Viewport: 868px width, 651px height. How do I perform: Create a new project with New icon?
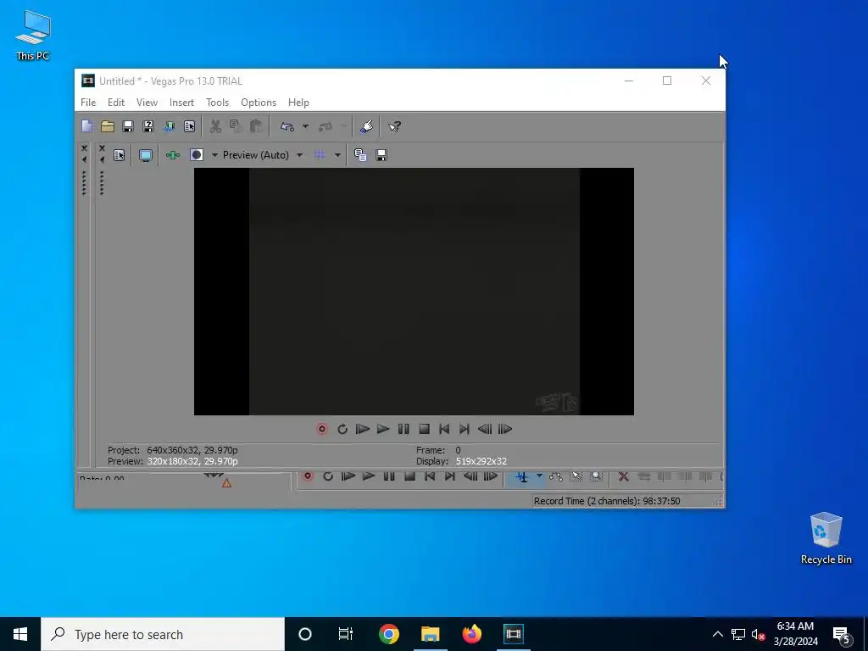pos(87,126)
